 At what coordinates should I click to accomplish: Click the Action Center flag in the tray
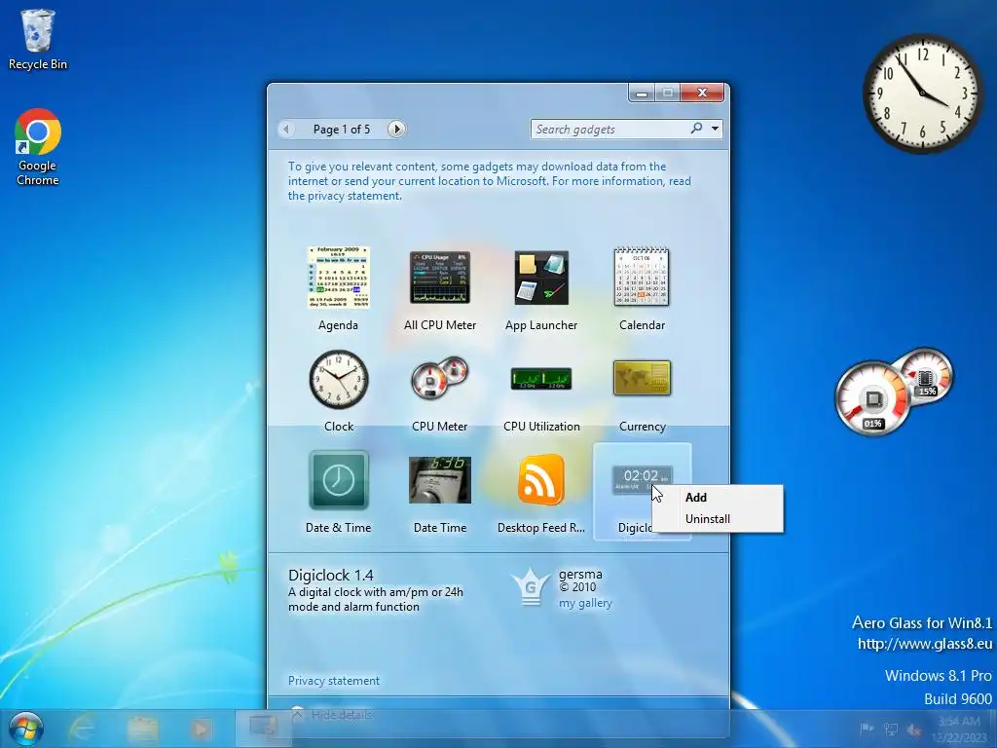click(x=867, y=729)
